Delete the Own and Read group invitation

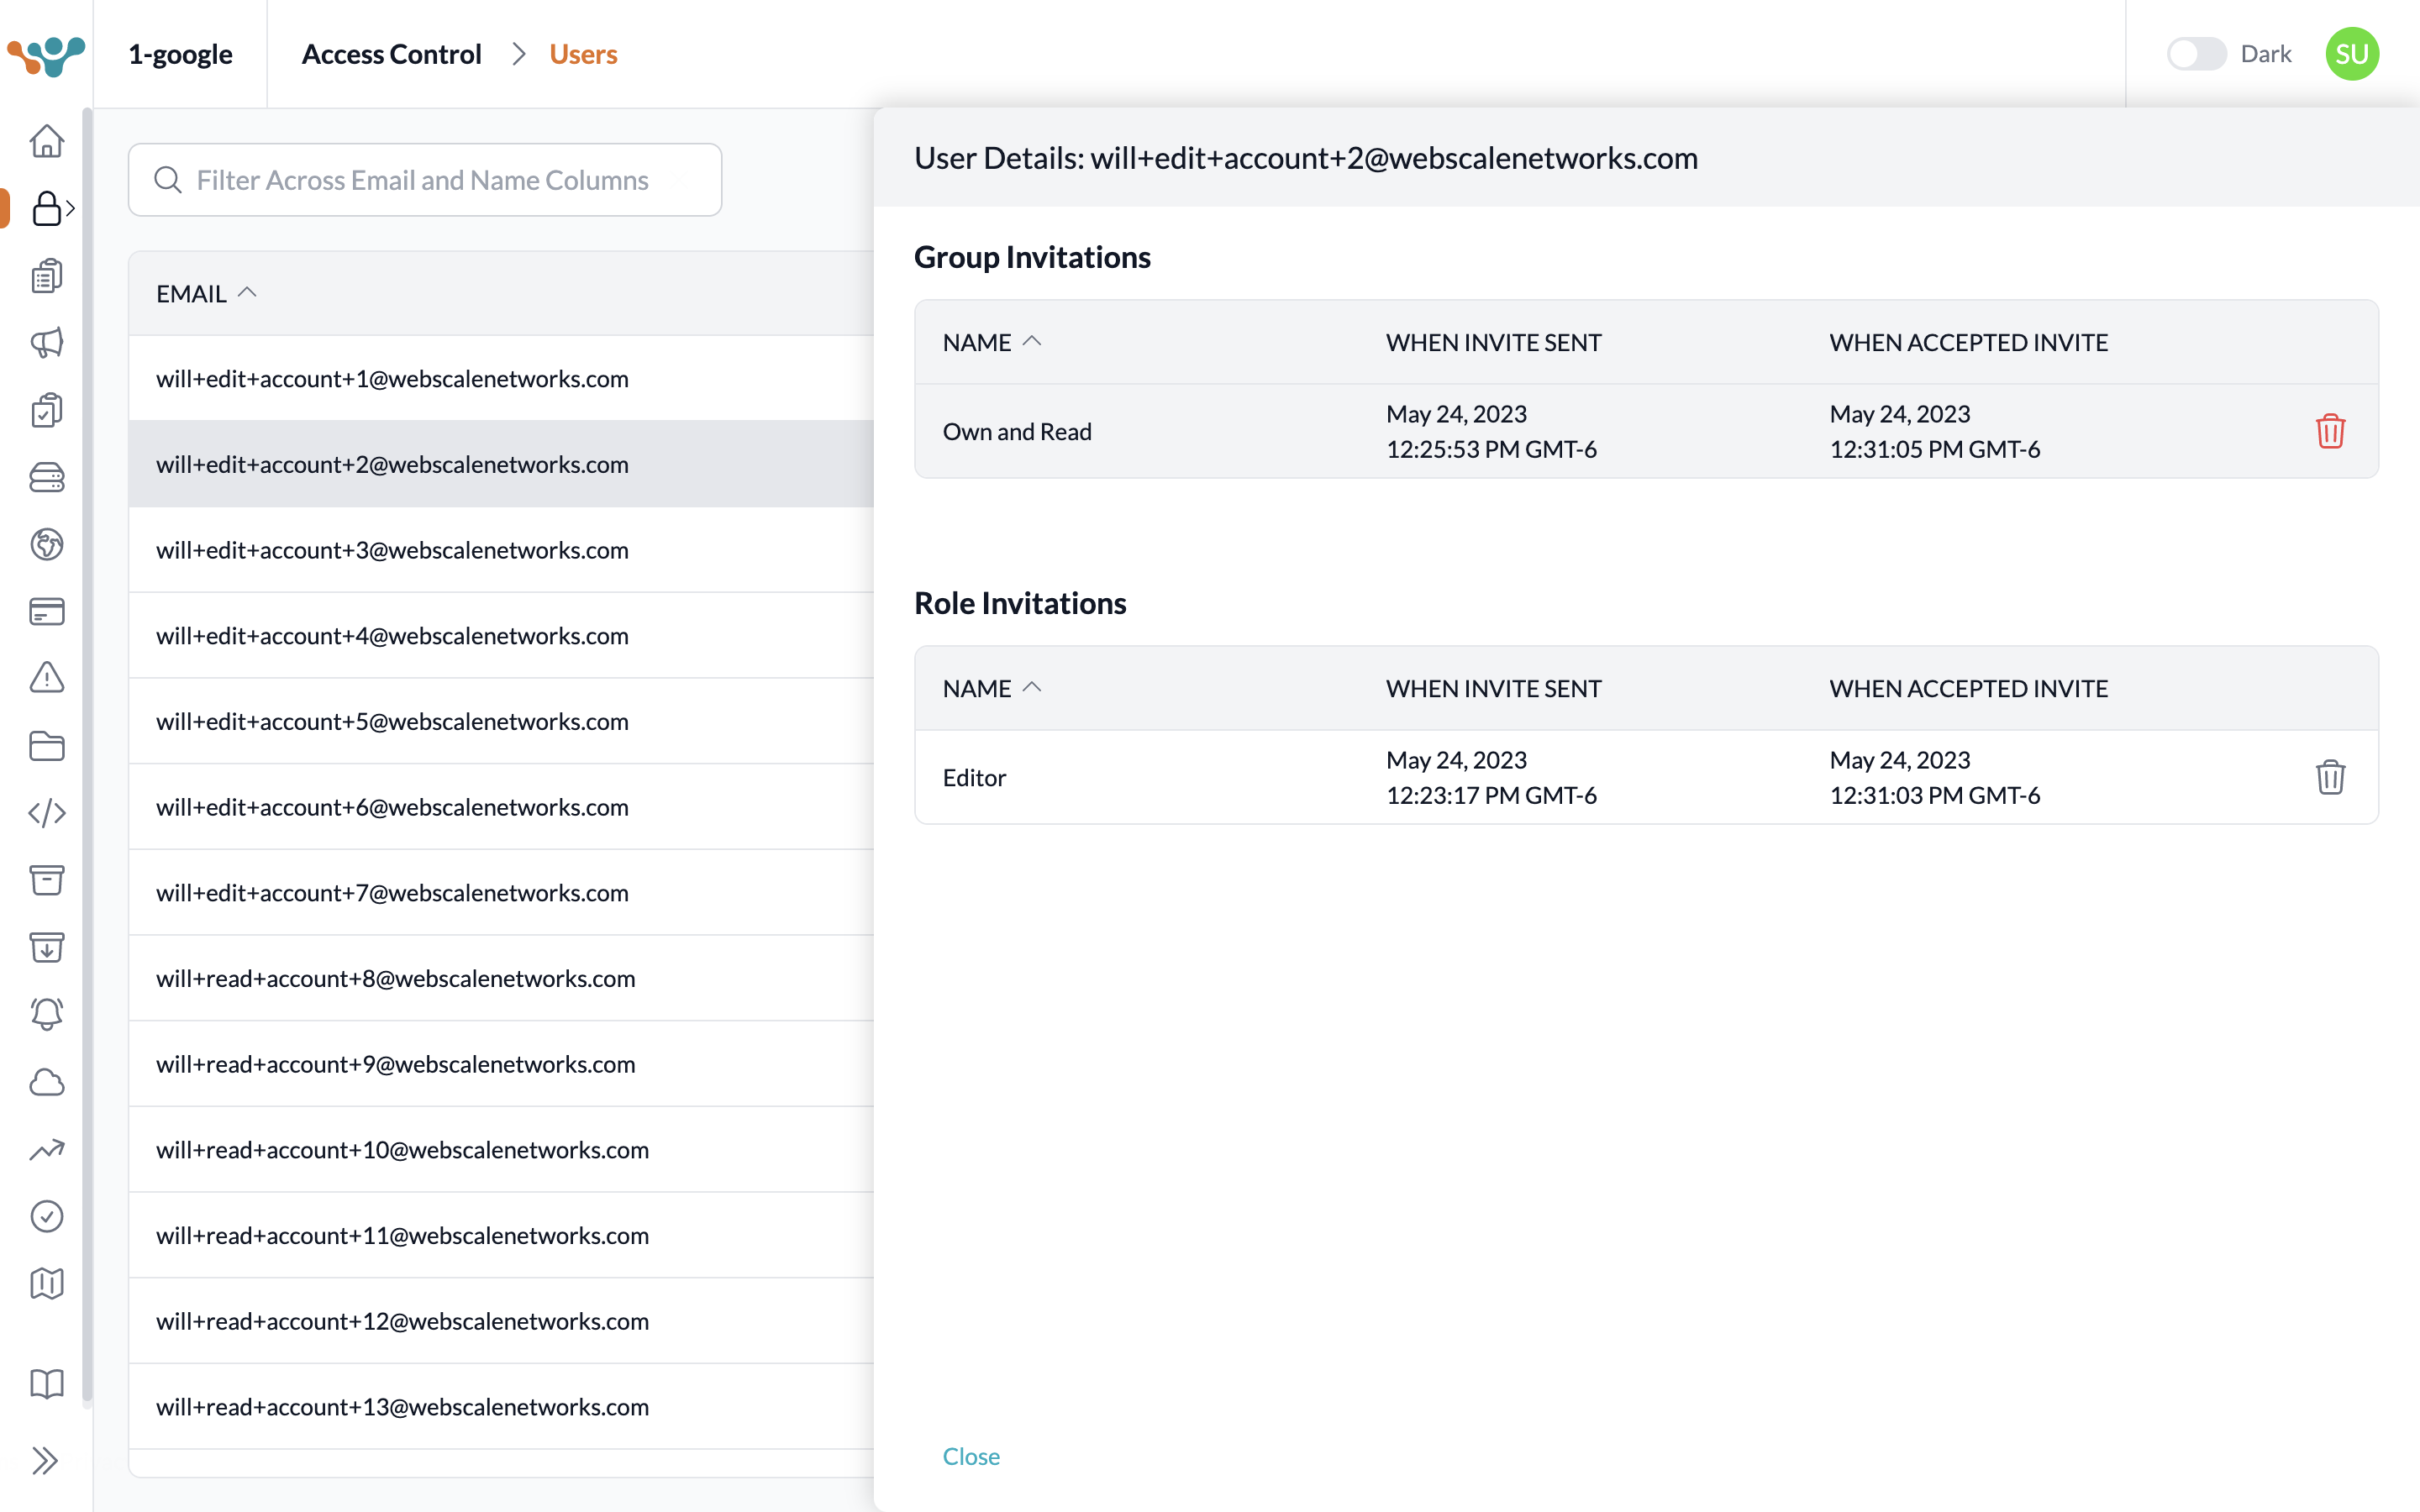[x=2330, y=431]
